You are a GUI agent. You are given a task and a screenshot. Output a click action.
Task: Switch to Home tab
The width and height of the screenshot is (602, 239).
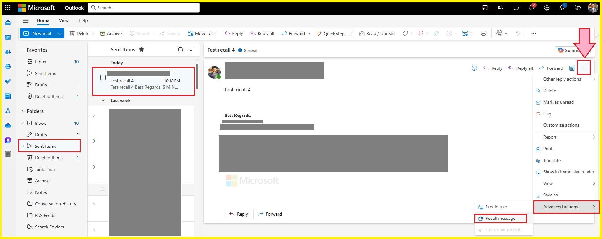43,20
